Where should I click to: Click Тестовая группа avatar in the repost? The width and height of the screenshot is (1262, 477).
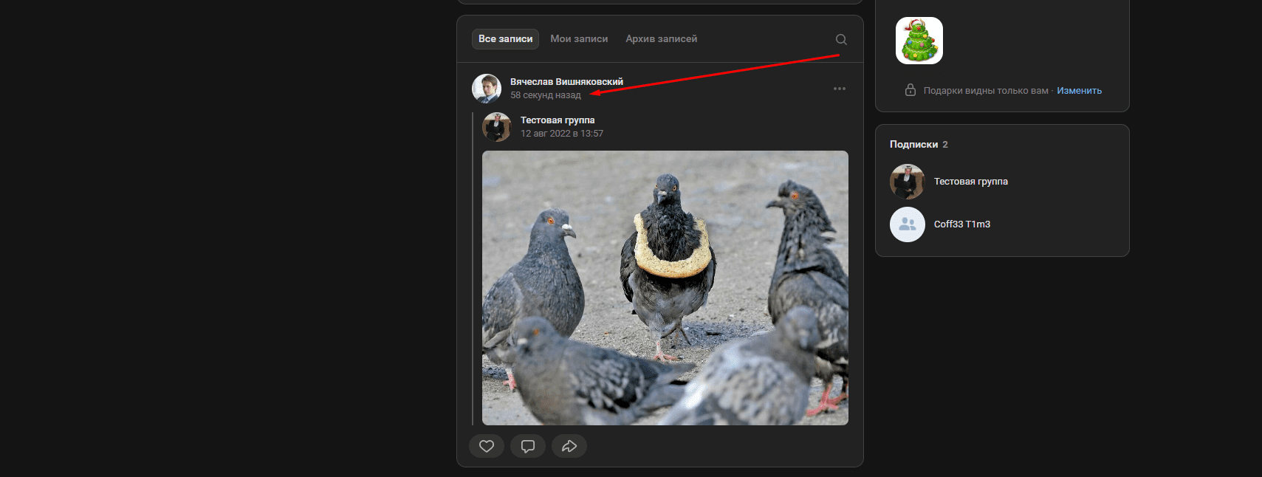[x=496, y=127]
